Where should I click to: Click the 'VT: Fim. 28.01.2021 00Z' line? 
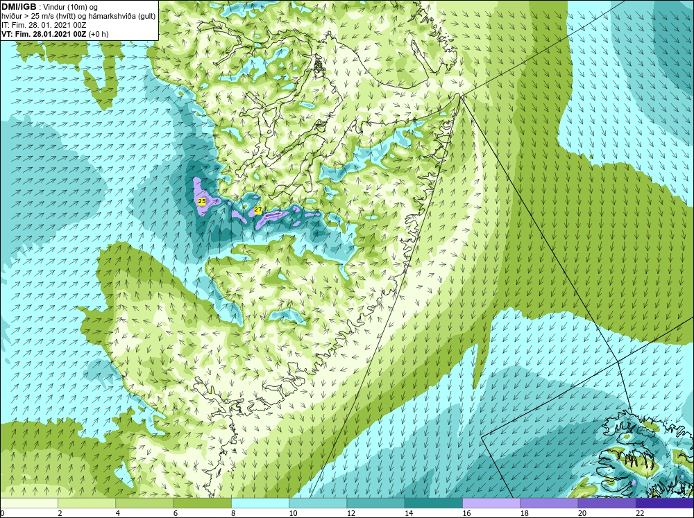click(44, 34)
